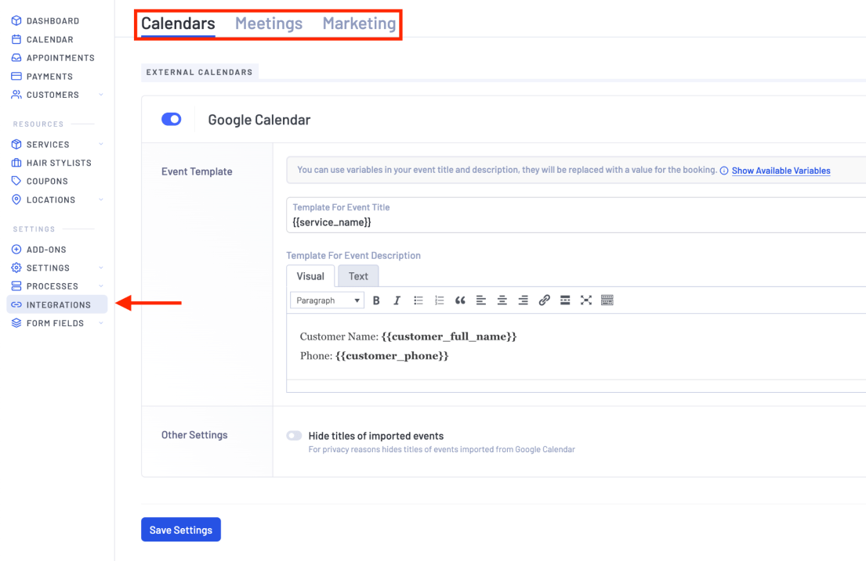Align text left in editor
Screen dimensions: 866x561
pos(481,300)
